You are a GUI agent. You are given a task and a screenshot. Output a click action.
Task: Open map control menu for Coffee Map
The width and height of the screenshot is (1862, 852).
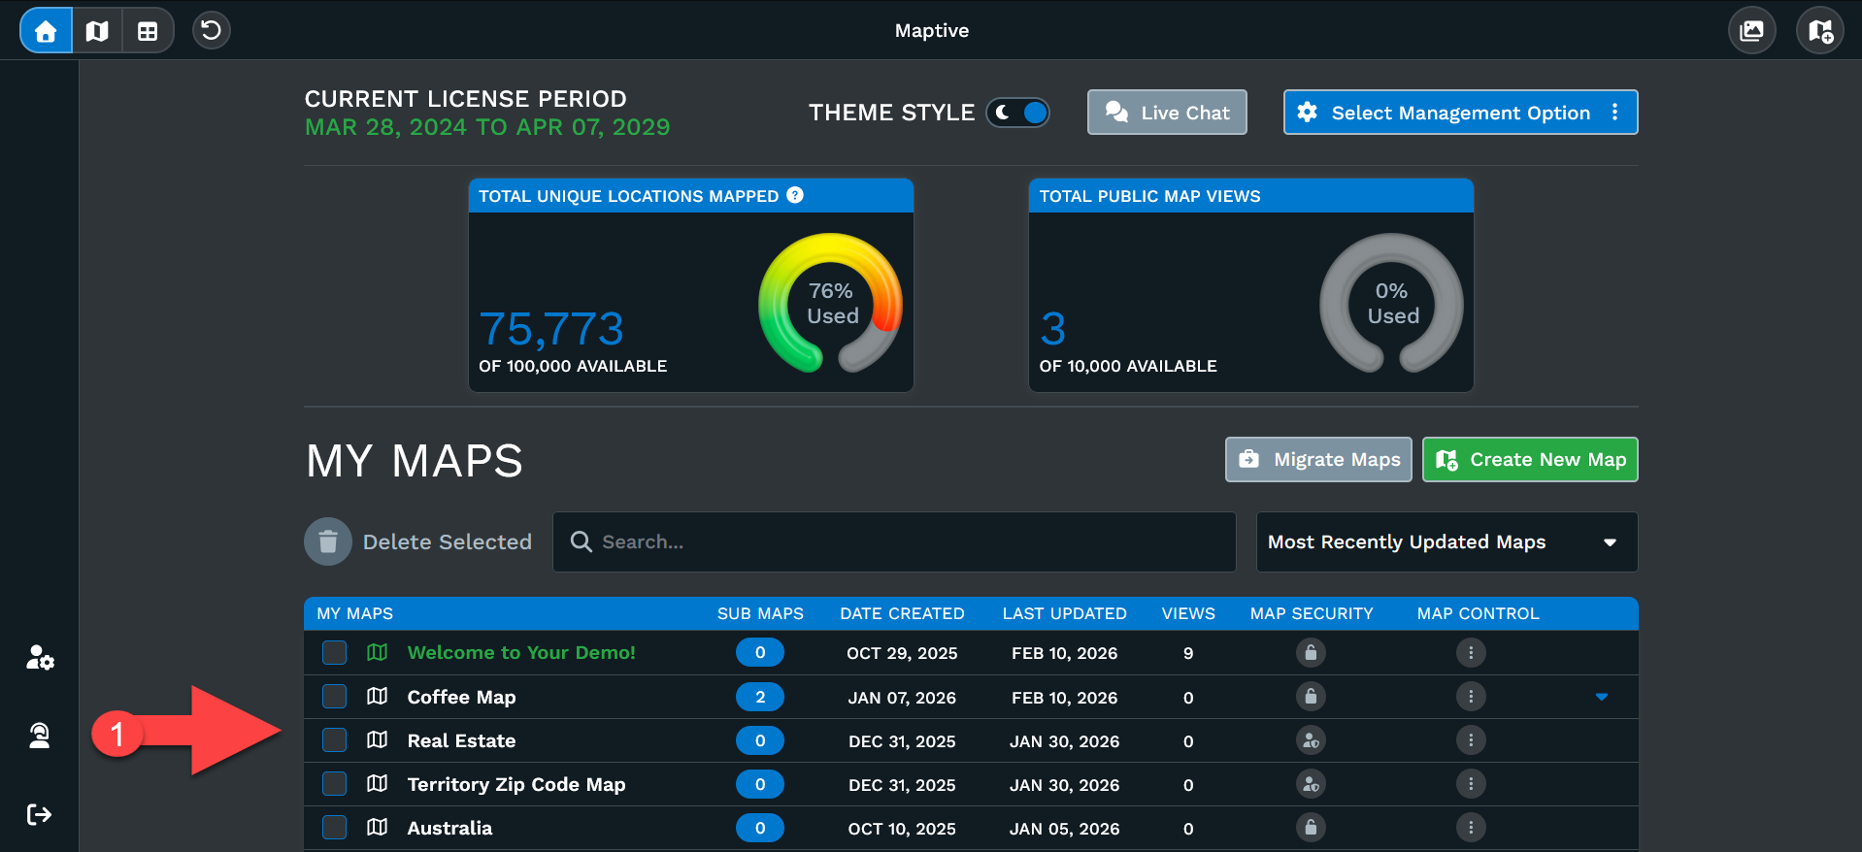click(x=1471, y=696)
